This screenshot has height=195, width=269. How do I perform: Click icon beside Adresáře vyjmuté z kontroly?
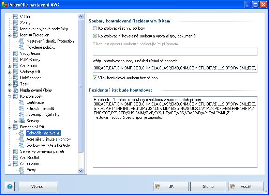[22, 139]
